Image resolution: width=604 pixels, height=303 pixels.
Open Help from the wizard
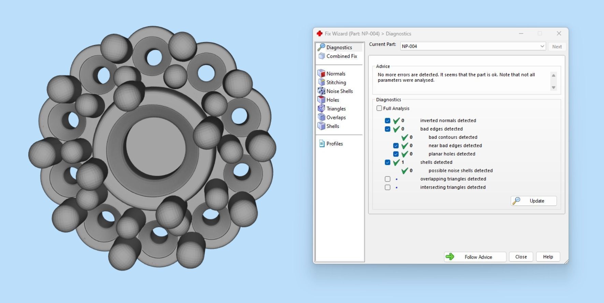(548, 257)
